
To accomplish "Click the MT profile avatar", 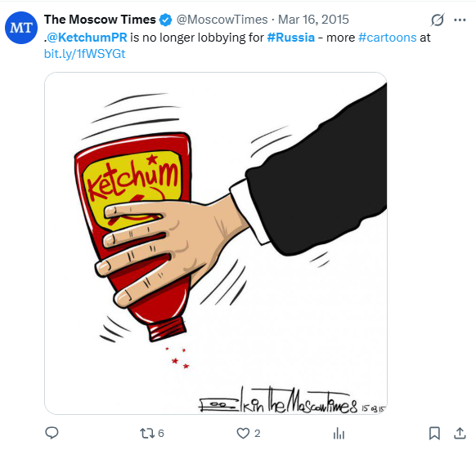I will (x=21, y=28).
